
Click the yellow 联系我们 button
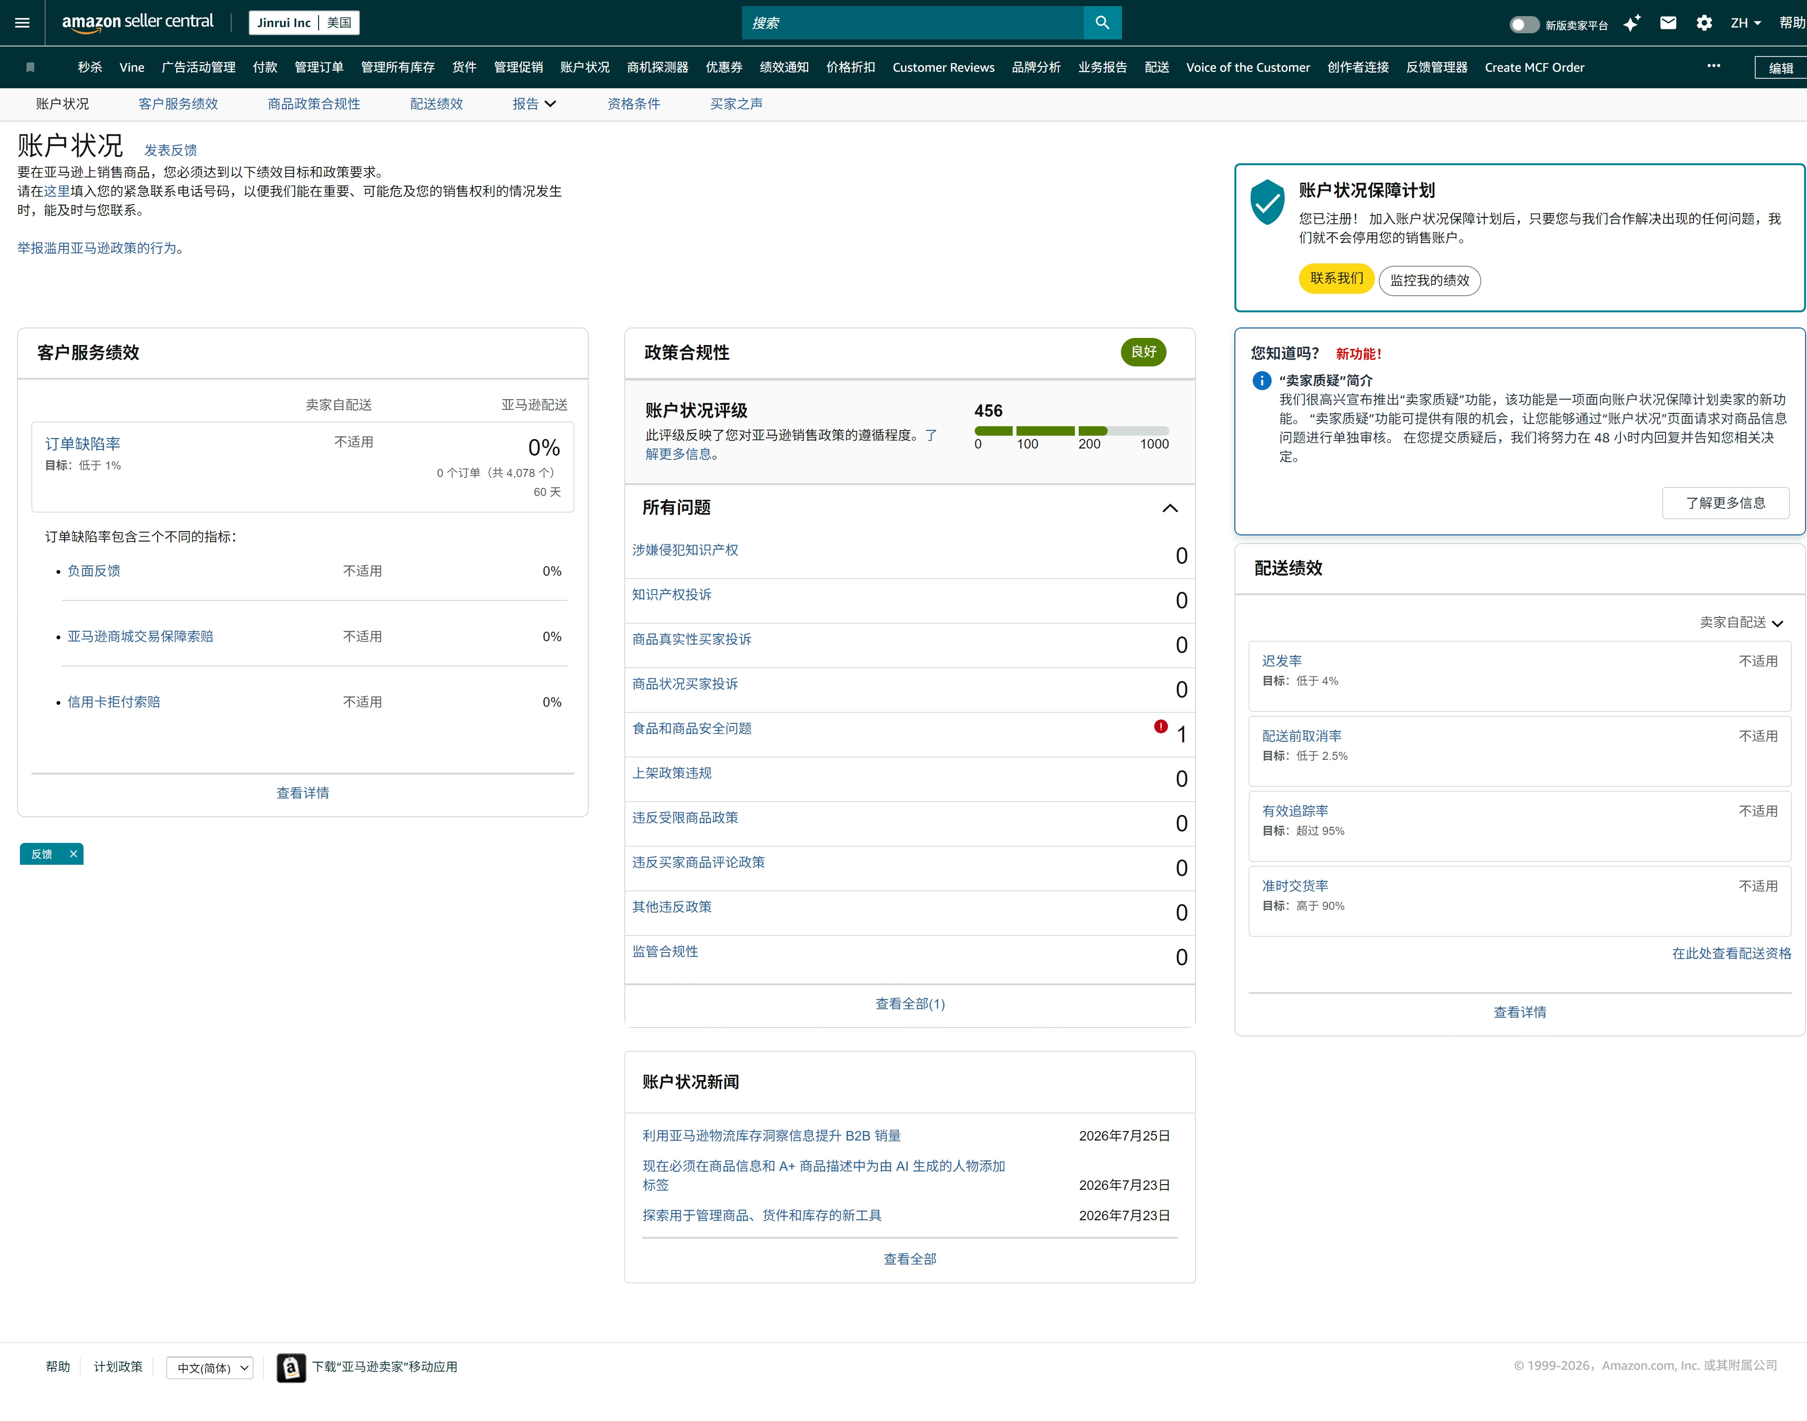pos(1336,278)
